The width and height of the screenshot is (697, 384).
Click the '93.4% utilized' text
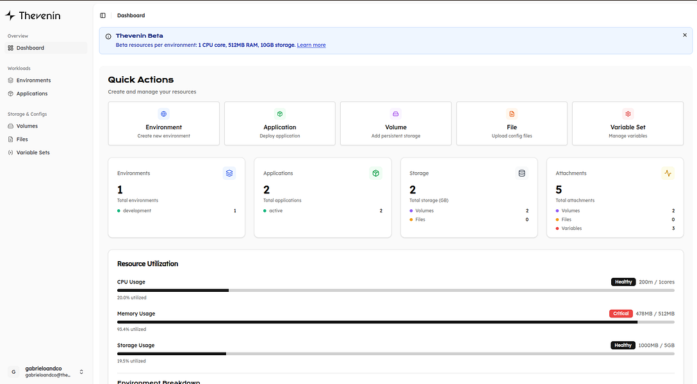pyautogui.click(x=131, y=330)
